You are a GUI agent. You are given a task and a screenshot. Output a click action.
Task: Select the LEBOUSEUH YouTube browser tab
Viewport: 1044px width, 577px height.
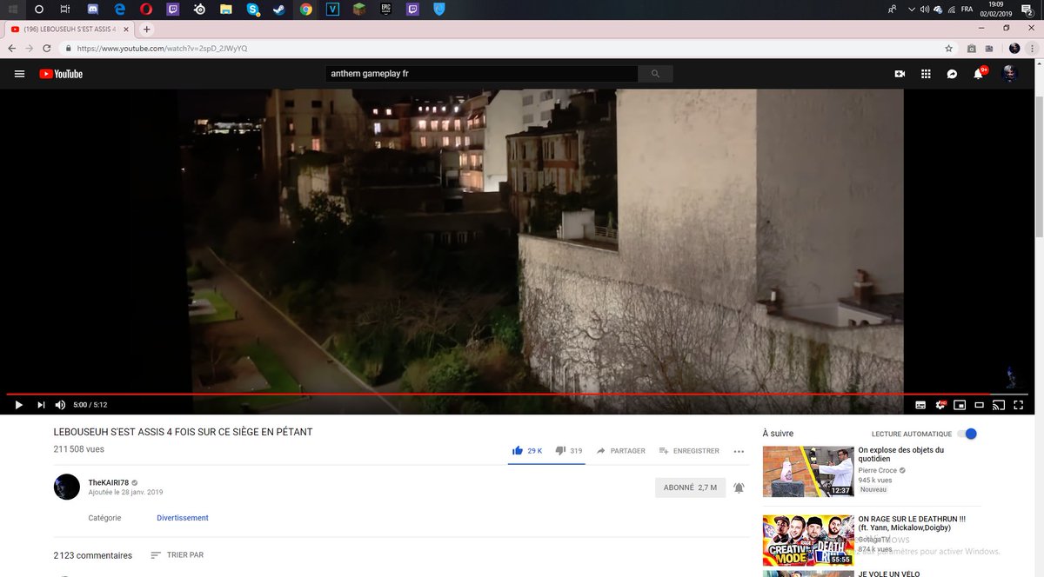(x=70, y=29)
